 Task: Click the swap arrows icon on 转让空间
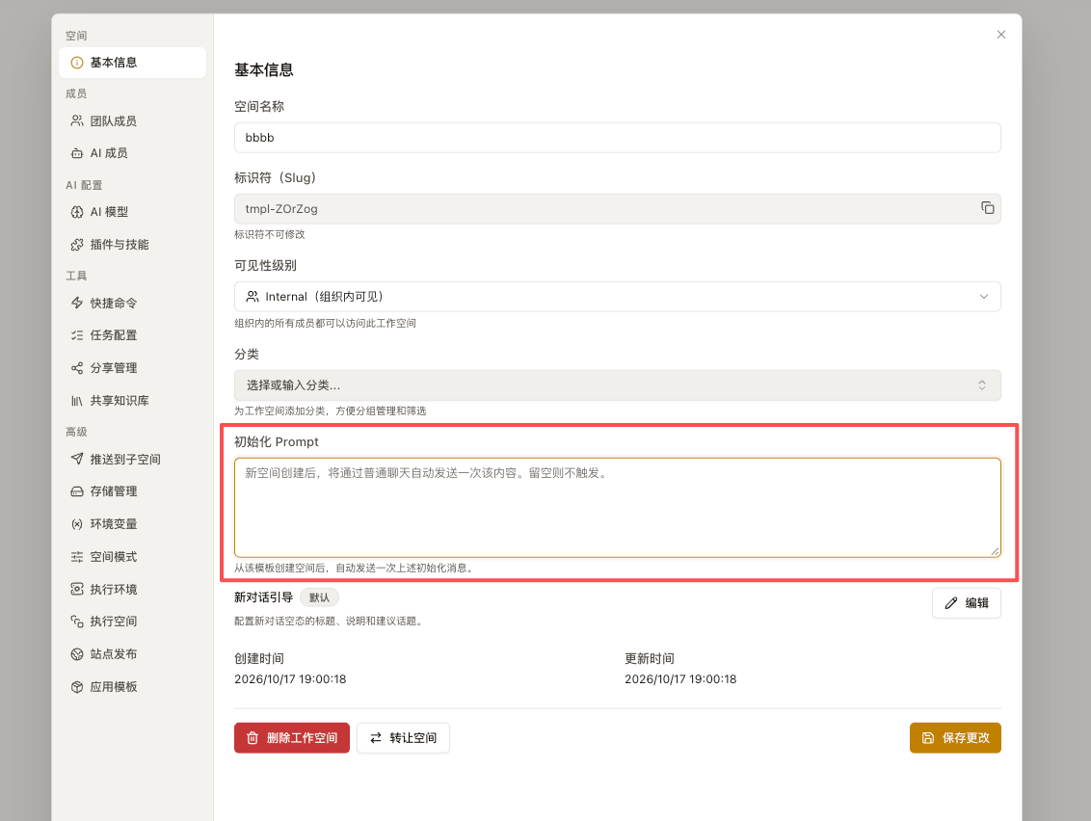[376, 738]
